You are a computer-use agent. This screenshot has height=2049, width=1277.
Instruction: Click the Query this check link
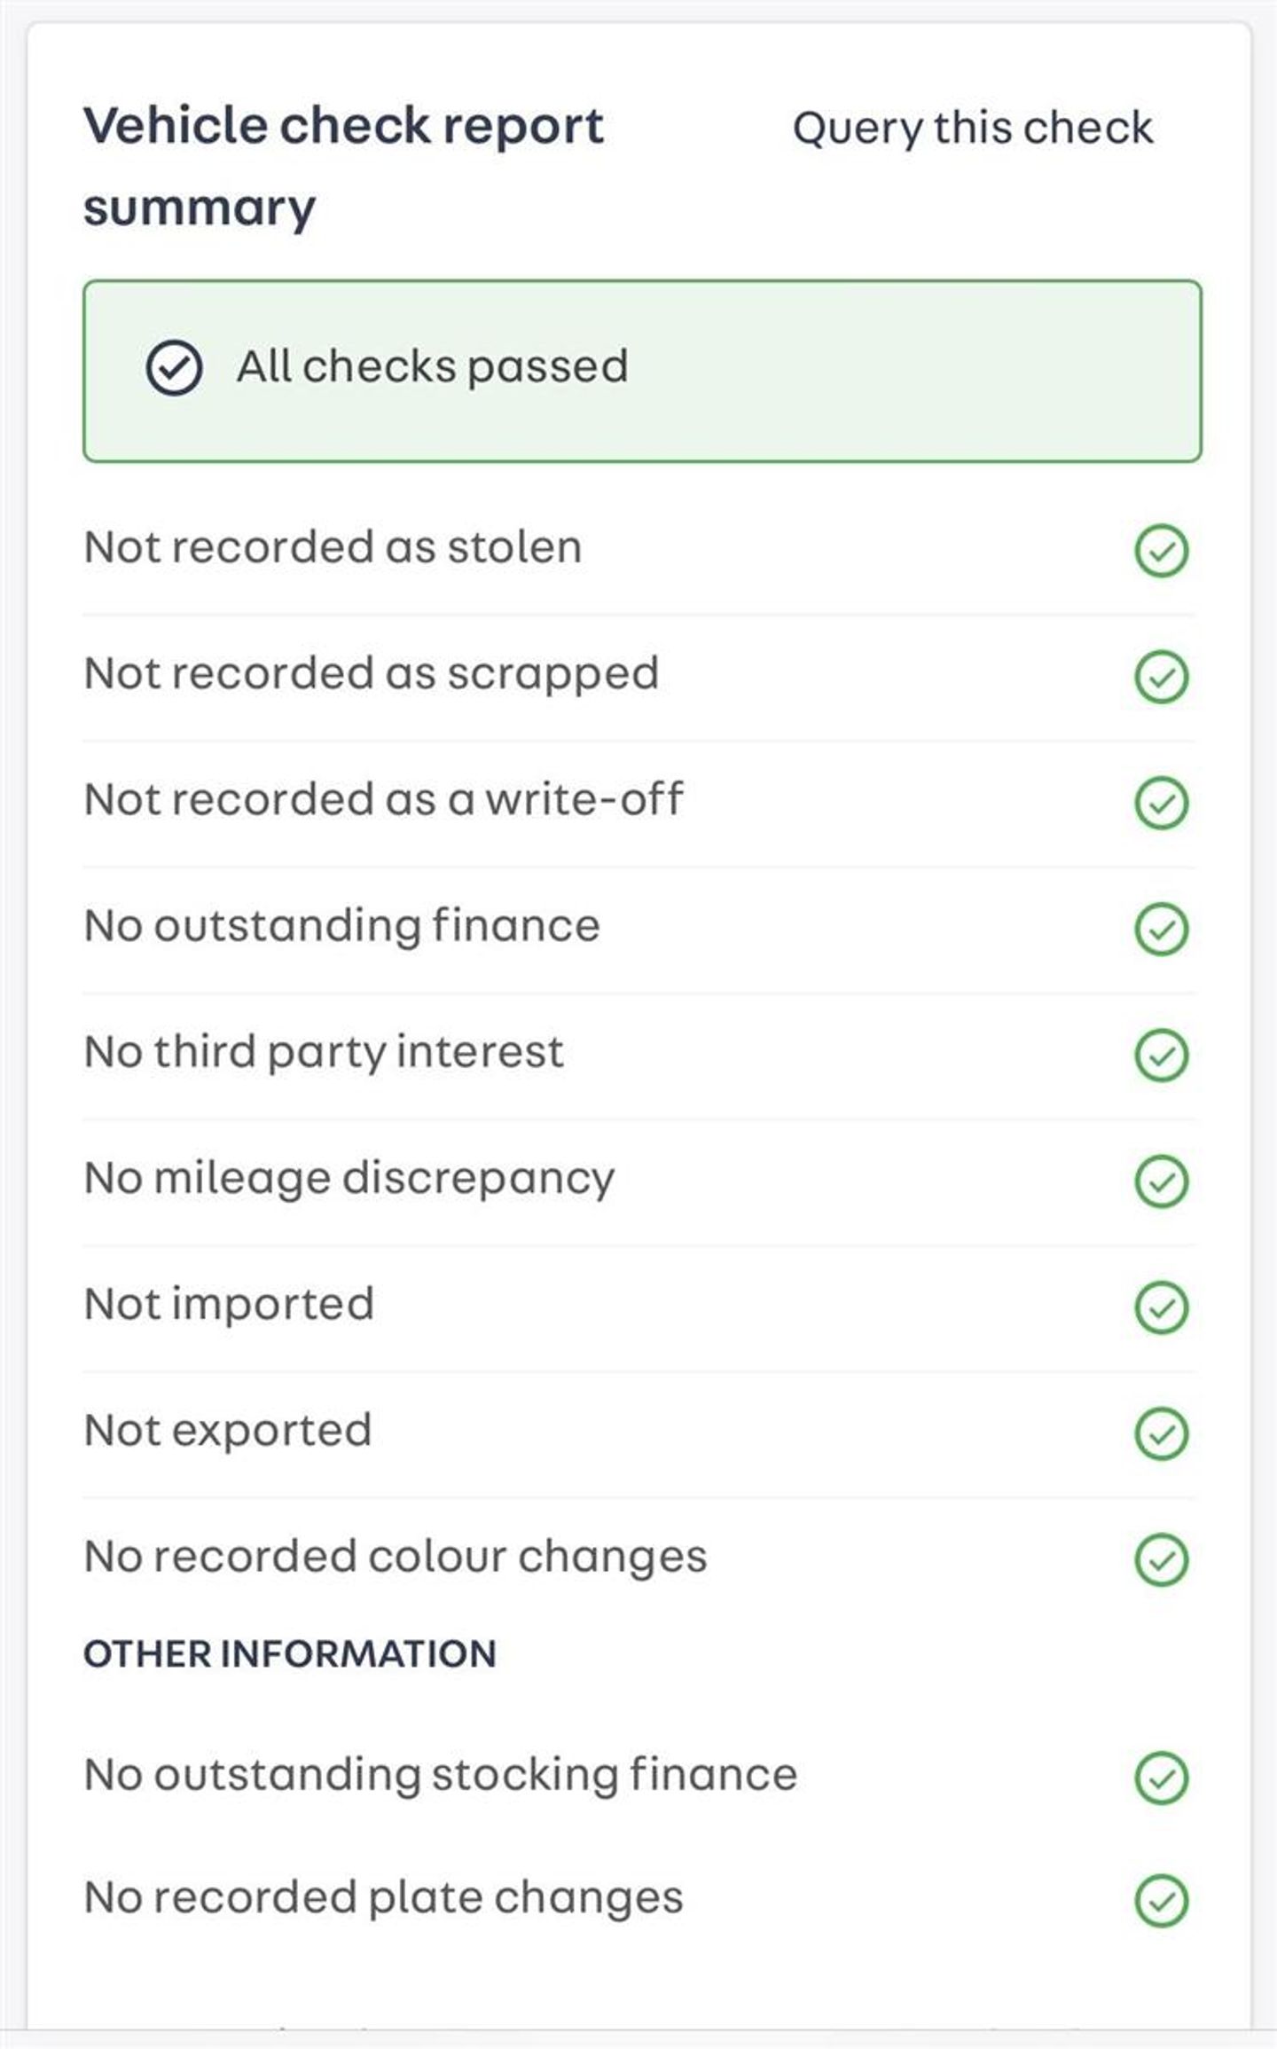pyautogui.click(x=972, y=128)
